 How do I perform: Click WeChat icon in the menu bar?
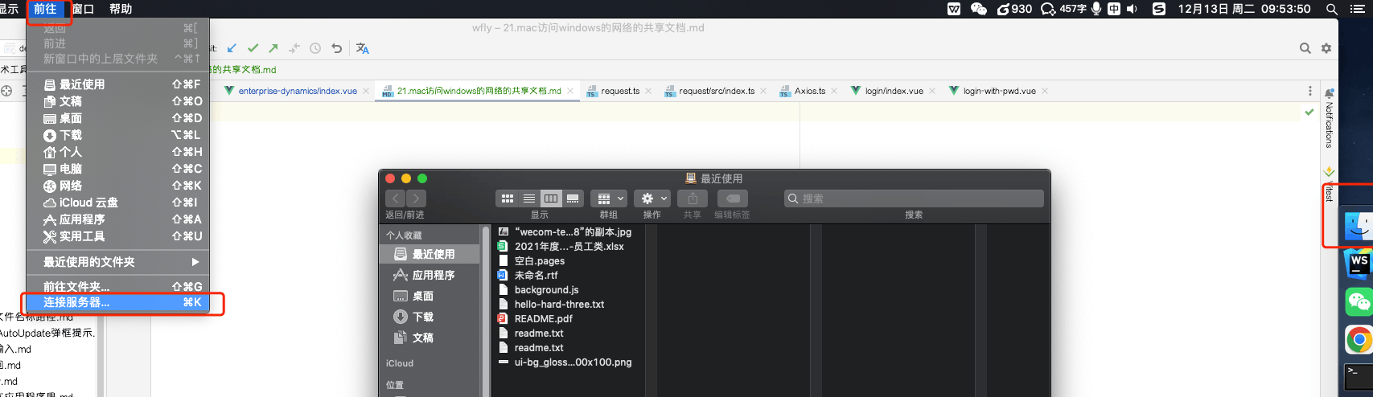[979, 9]
